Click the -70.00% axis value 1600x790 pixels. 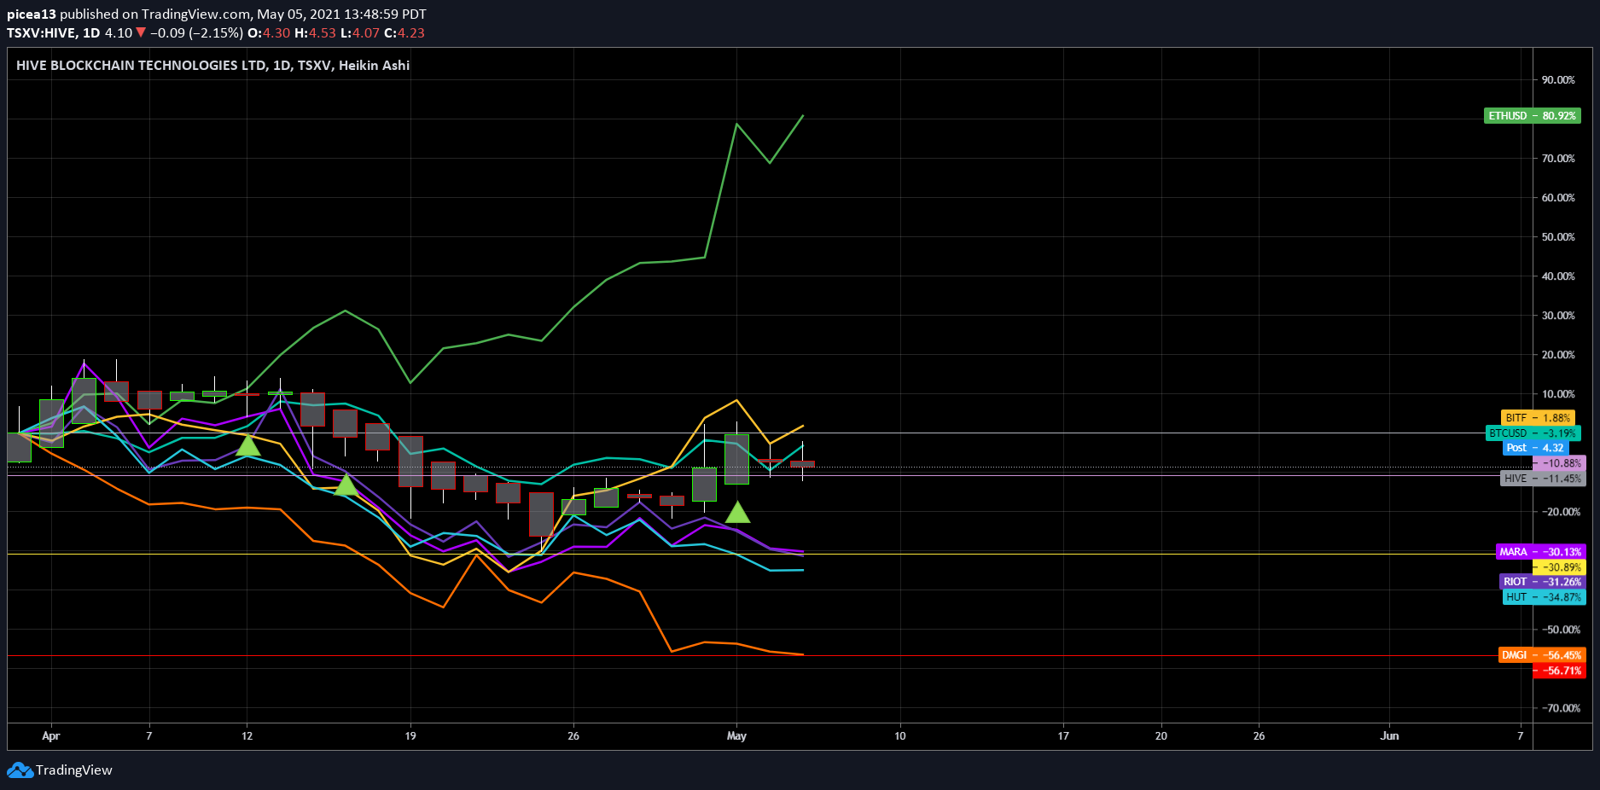click(1561, 708)
